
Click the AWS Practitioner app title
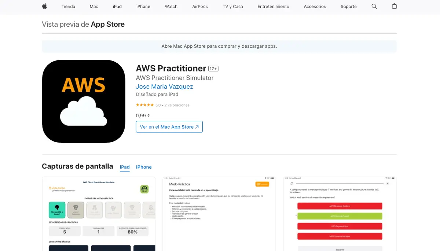point(171,68)
